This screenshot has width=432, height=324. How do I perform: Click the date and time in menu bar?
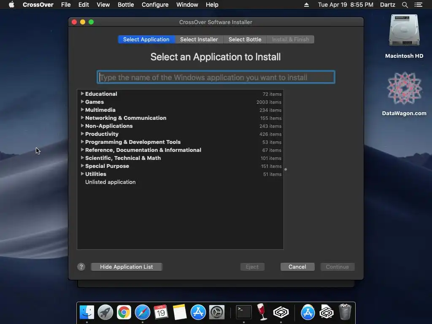[346, 5]
